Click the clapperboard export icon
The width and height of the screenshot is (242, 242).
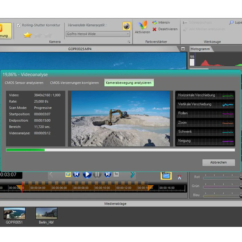click(166, 176)
